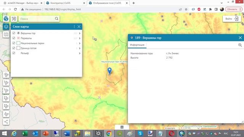Select the line drawing tool
The image size is (244, 137).
(6, 83)
